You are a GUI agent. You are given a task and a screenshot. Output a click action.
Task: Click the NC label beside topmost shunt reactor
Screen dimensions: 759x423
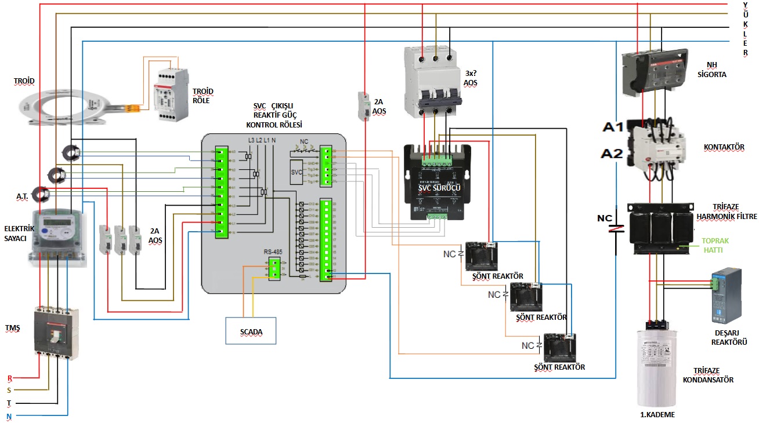click(450, 254)
